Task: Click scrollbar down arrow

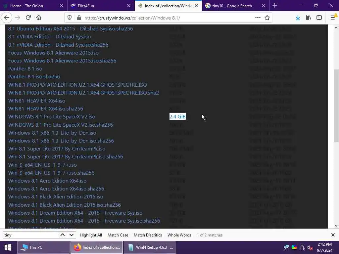Action: [336, 226]
